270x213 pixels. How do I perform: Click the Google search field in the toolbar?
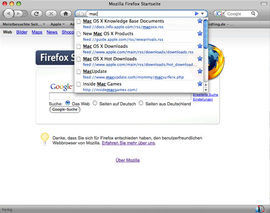[238, 13]
